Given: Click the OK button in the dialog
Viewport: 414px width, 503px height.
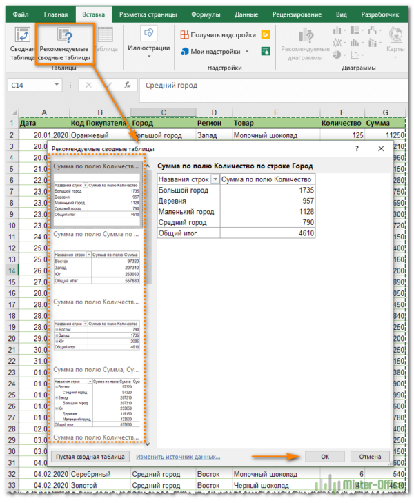Looking at the screenshot, I should pyautogui.click(x=325, y=457).
